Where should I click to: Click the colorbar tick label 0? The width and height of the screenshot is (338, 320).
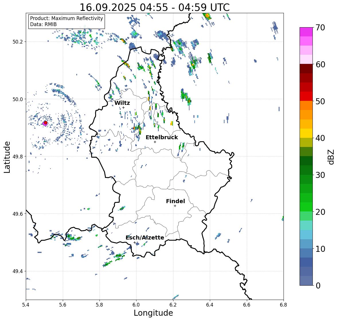[318, 286]
